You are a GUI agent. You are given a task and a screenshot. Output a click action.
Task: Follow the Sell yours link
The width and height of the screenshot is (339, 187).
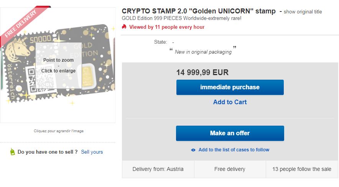[92, 152]
